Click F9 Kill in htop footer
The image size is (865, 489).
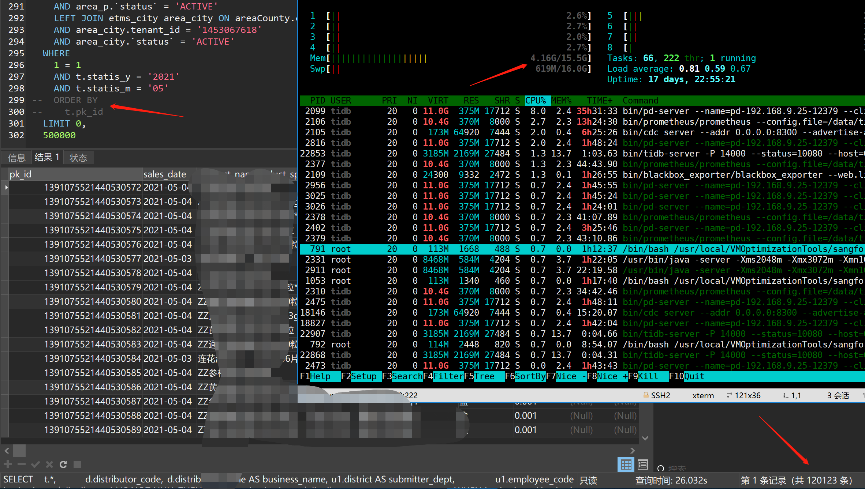coord(648,376)
